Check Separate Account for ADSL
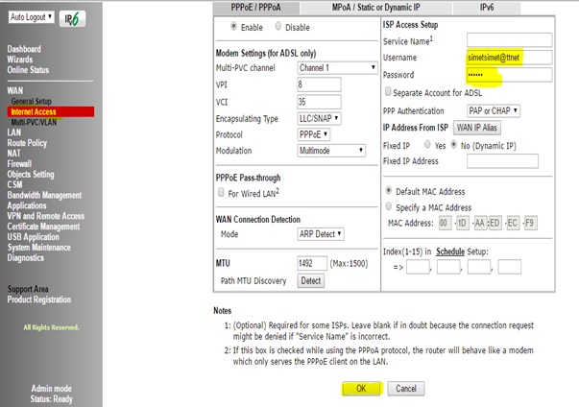 click(x=388, y=92)
